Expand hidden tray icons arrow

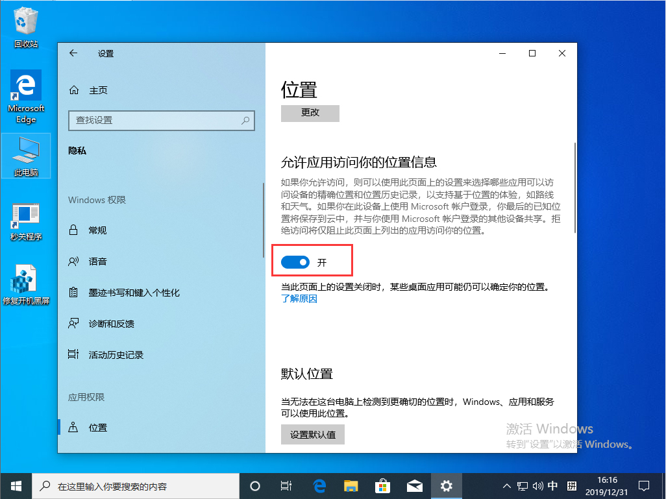[506, 485]
